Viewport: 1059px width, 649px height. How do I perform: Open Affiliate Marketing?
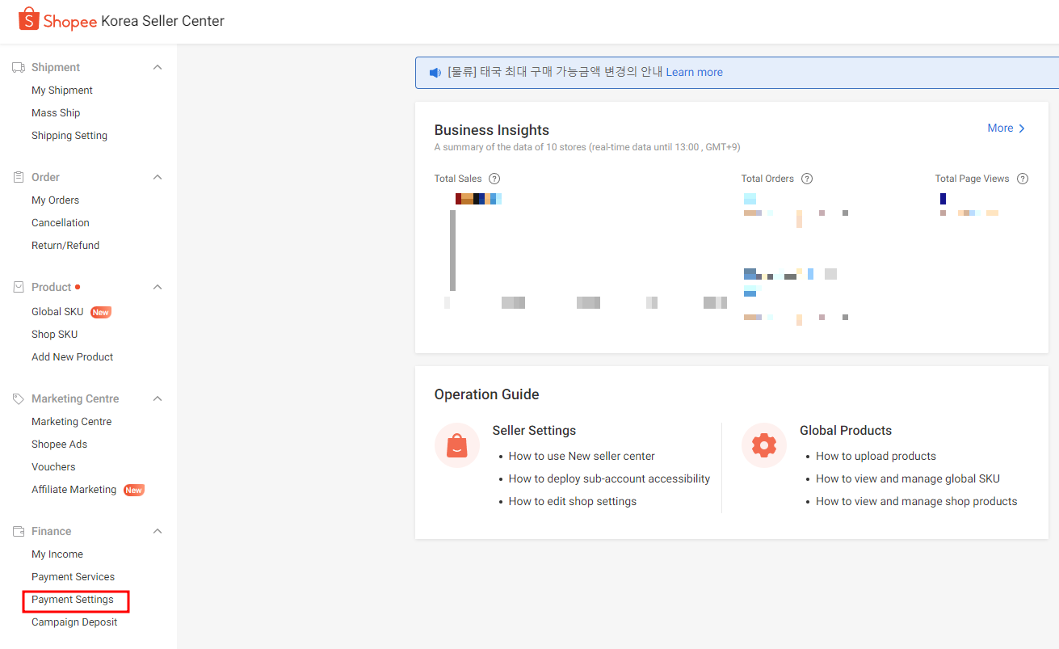coord(74,490)
